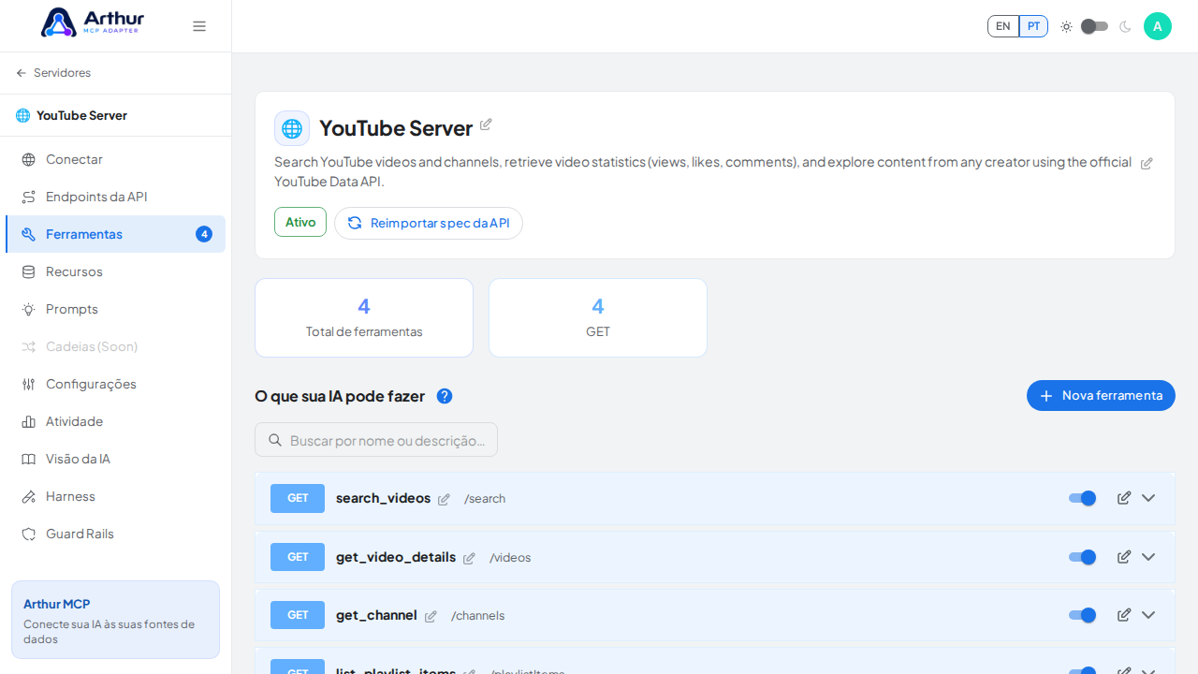The image size is (1198, 674).
Task: Click the Harness icon in the sidebar
Action: pyautogui.click(x=29, y=496)
